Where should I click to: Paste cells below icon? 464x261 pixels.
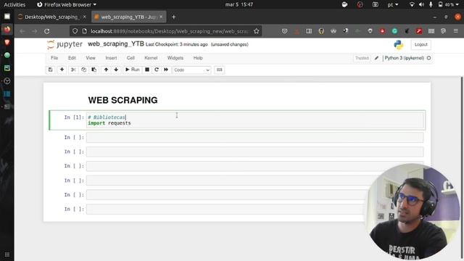[x=94, y=70]
